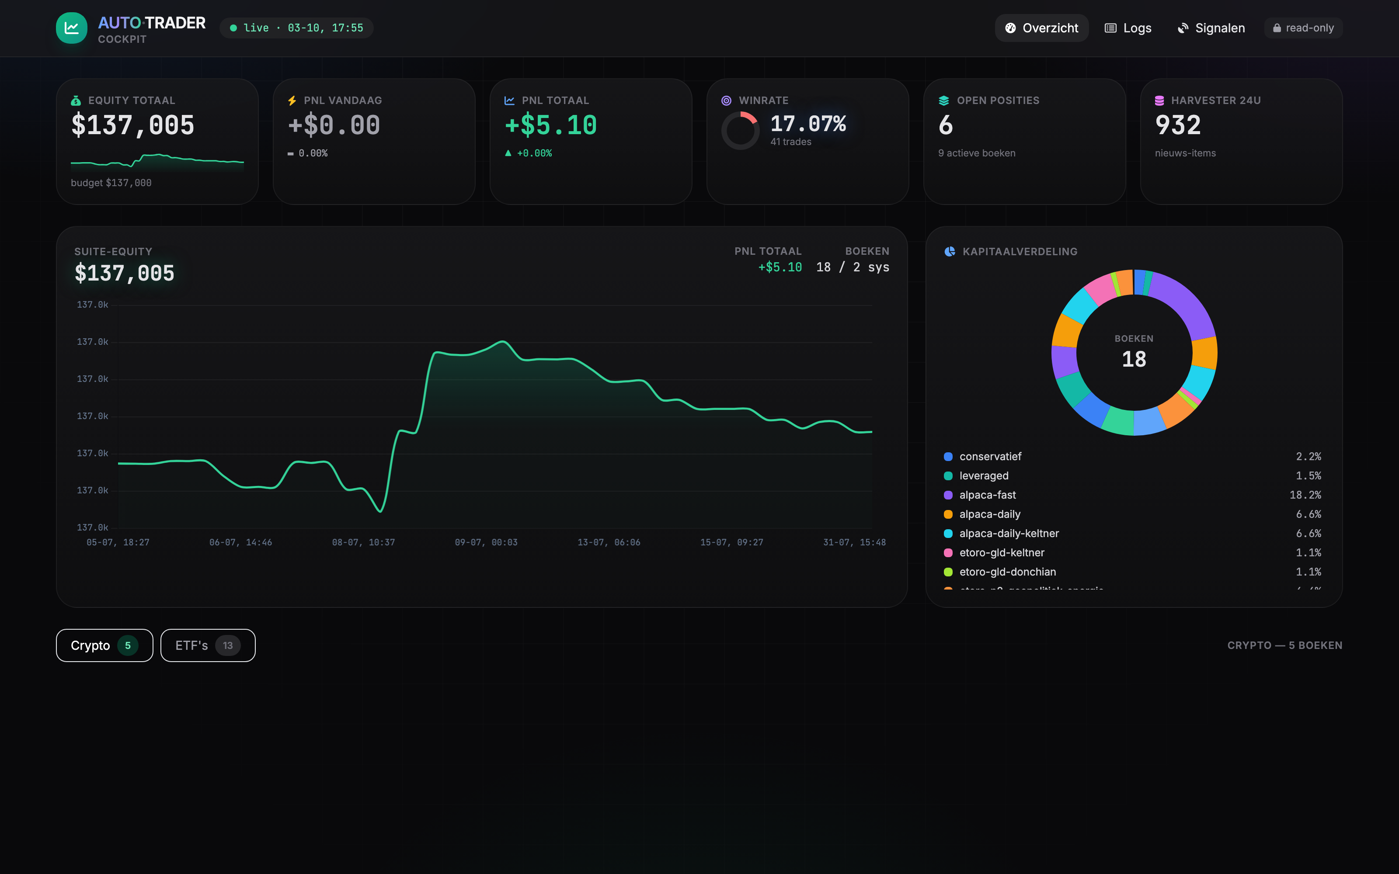The image size is (1399, 874).
Task: Click the lightning bolt icon beside PNL Vandaag
Action: (x=292, y=101)
